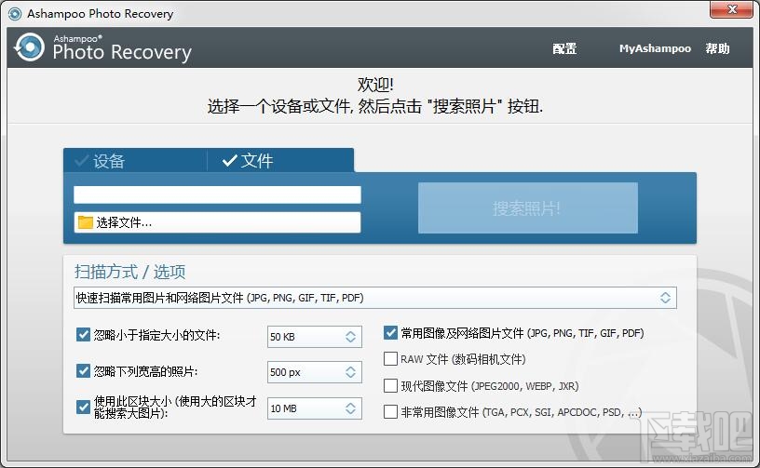This screenshot has height=468, width=760.
Task: Close the Ashampoo Photo Recovery window
Action: 732,9
